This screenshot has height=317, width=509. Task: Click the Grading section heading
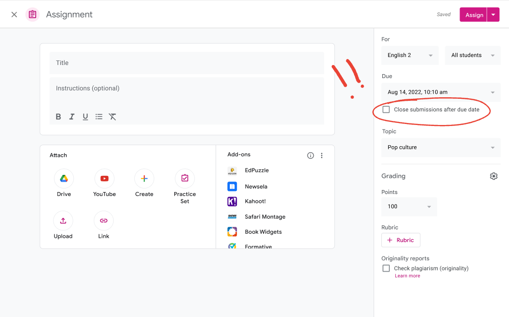393,176
